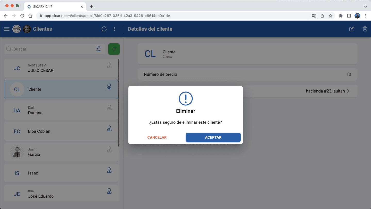Click the browser bookmark star icon
The width and height of the screenshot is (371, 209).
coord(331,16)
